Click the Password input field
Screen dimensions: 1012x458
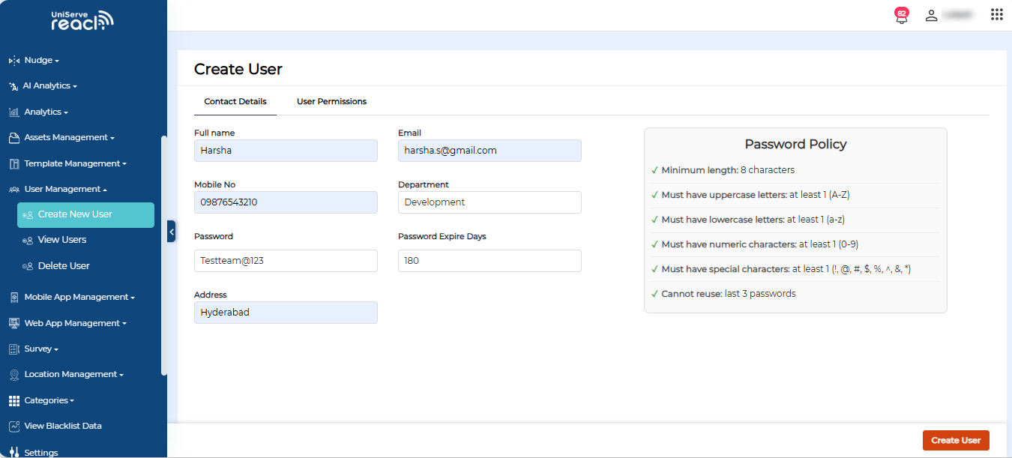tap(286, 261)
